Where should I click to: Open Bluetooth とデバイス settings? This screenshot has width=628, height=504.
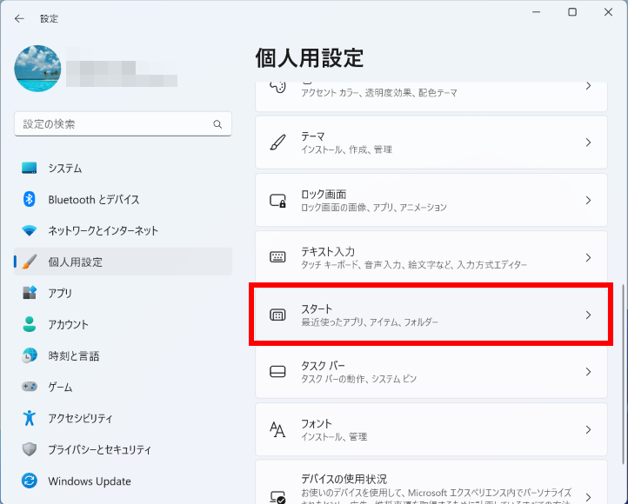point(123,199)
